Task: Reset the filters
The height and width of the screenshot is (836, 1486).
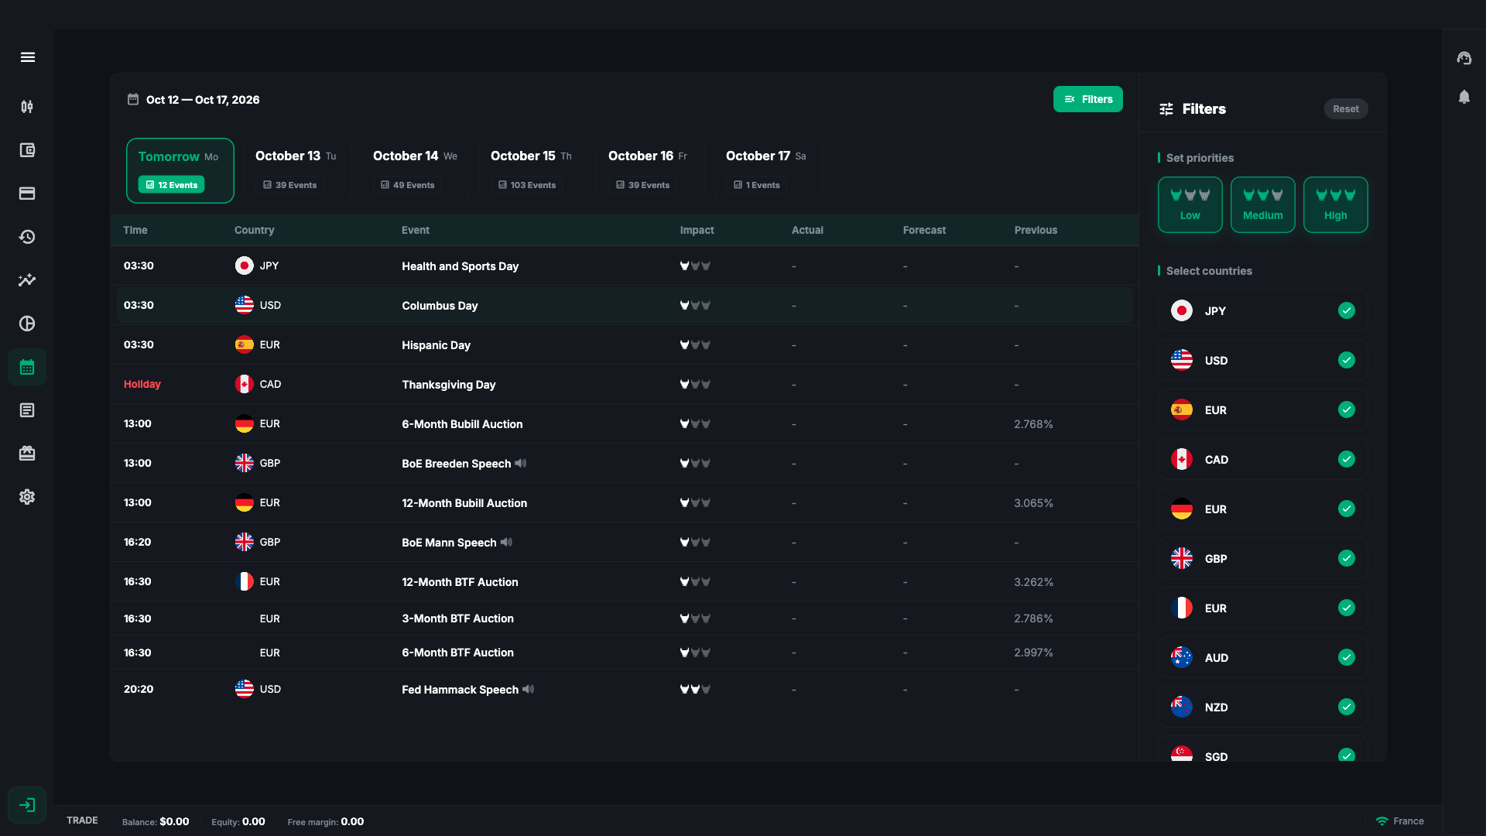Action: pyautogui.click(x=1346, y=109)
